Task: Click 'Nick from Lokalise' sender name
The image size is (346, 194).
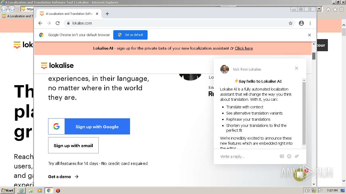Action: click(247, 69)
